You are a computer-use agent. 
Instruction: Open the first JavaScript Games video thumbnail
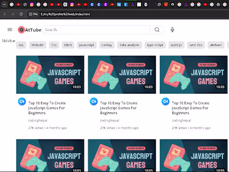coord(50,75)
